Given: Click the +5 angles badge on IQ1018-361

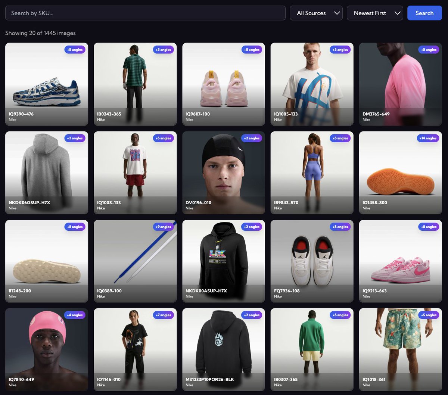Looking at the screenshot, I should pos(429,315).
